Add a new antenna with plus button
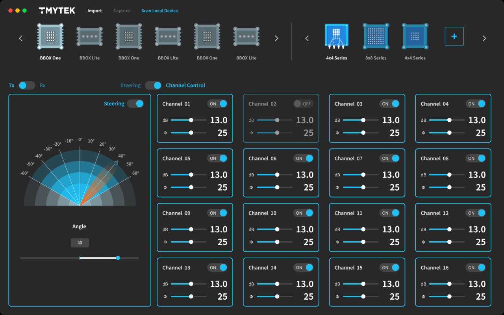 (x=454, y=36)
